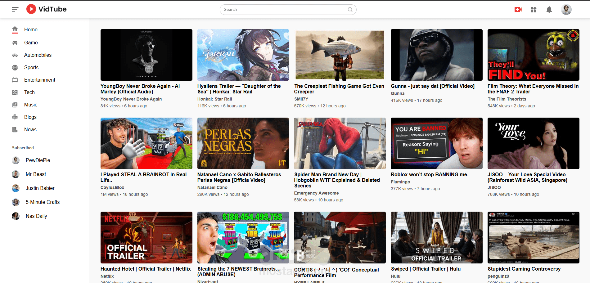
Task: Click channel name 'Emergency Awesome'
Action: pyautogui.click(x=316, y=193)
